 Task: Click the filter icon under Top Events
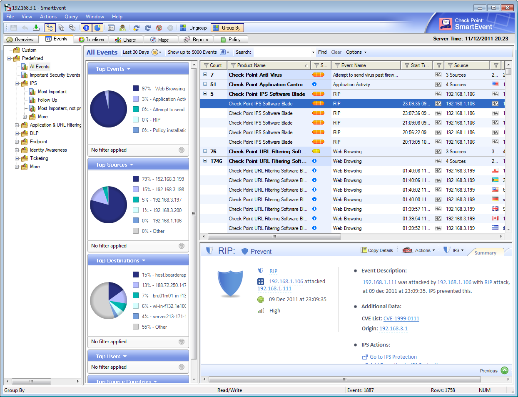point(182,150)
